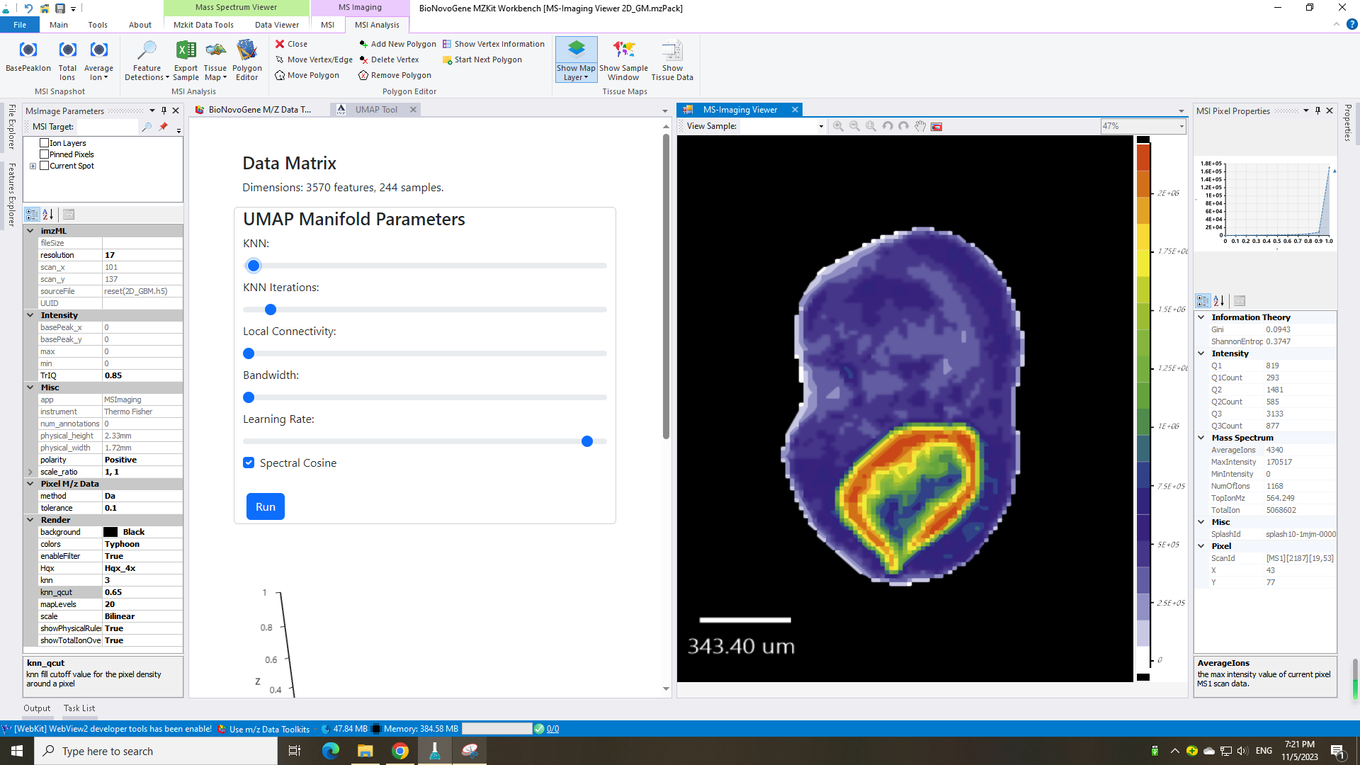Click Show Tissue Data icon
The height and width of the screenshot is (765, 1360).
[x=671, y=50]
